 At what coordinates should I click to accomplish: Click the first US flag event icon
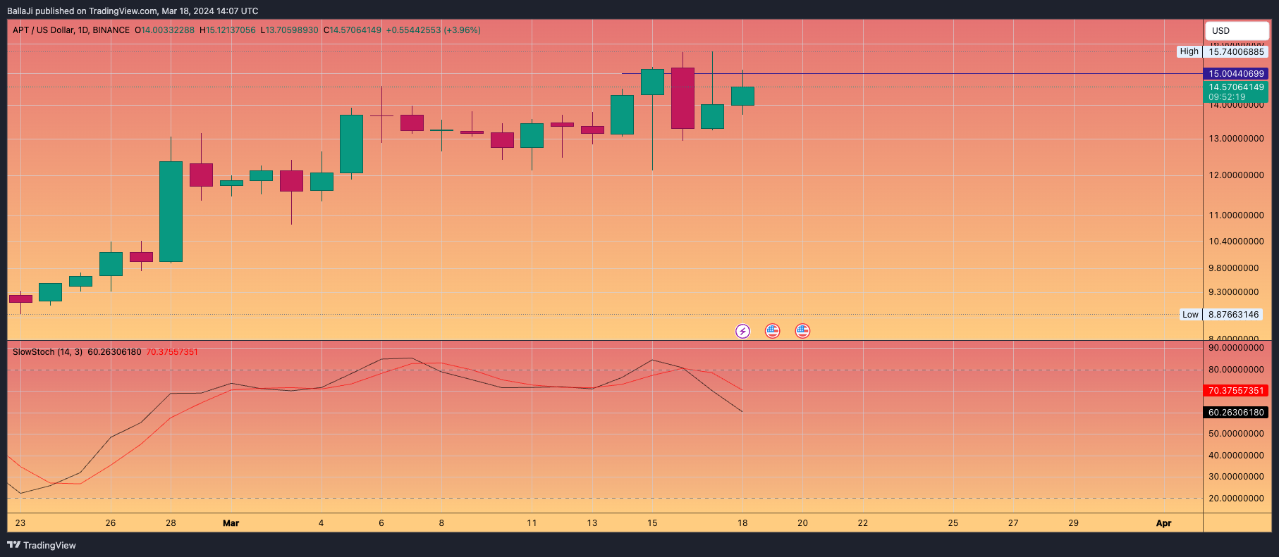tap(773, 331)
